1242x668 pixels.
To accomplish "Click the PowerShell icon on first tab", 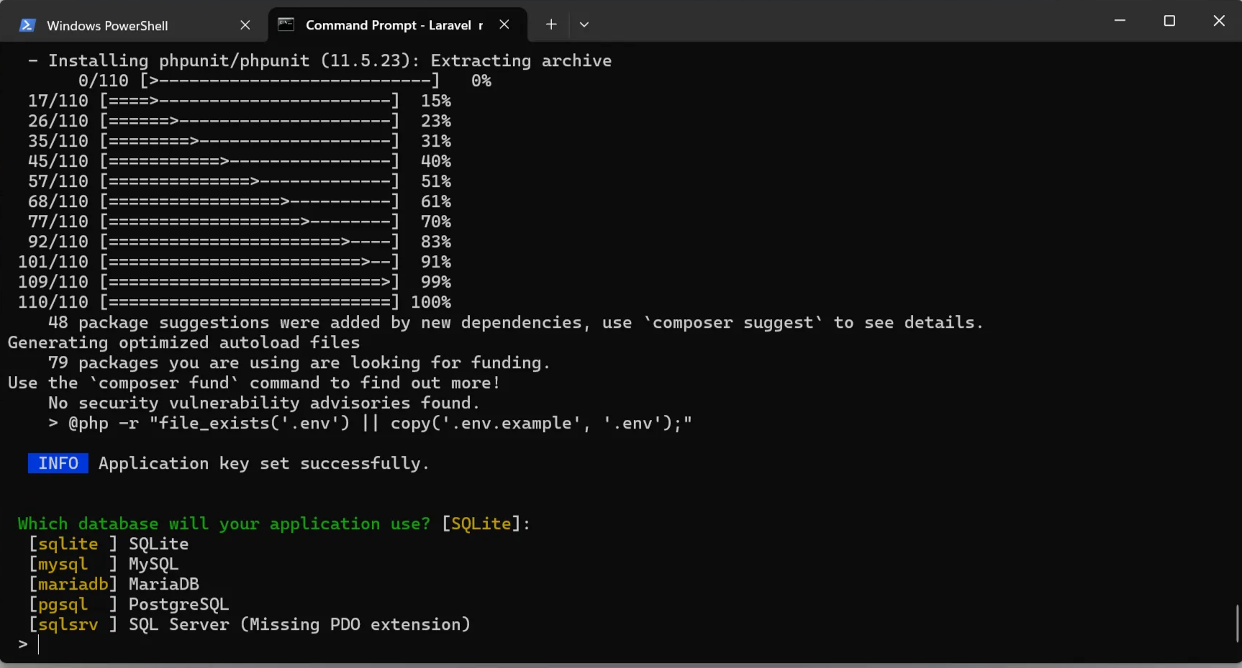I will [27, 25].
